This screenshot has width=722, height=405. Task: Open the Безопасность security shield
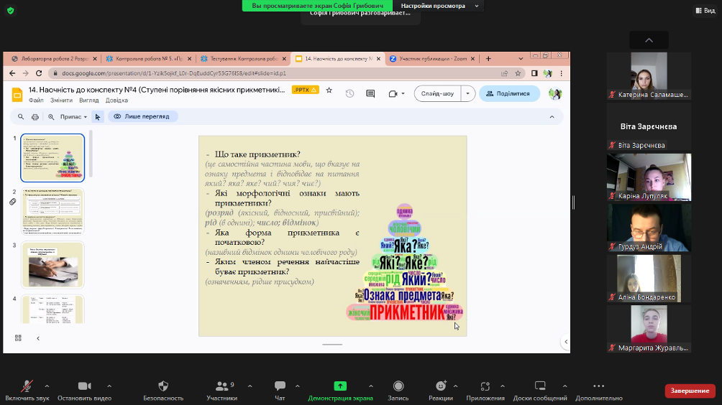(163, 387)
